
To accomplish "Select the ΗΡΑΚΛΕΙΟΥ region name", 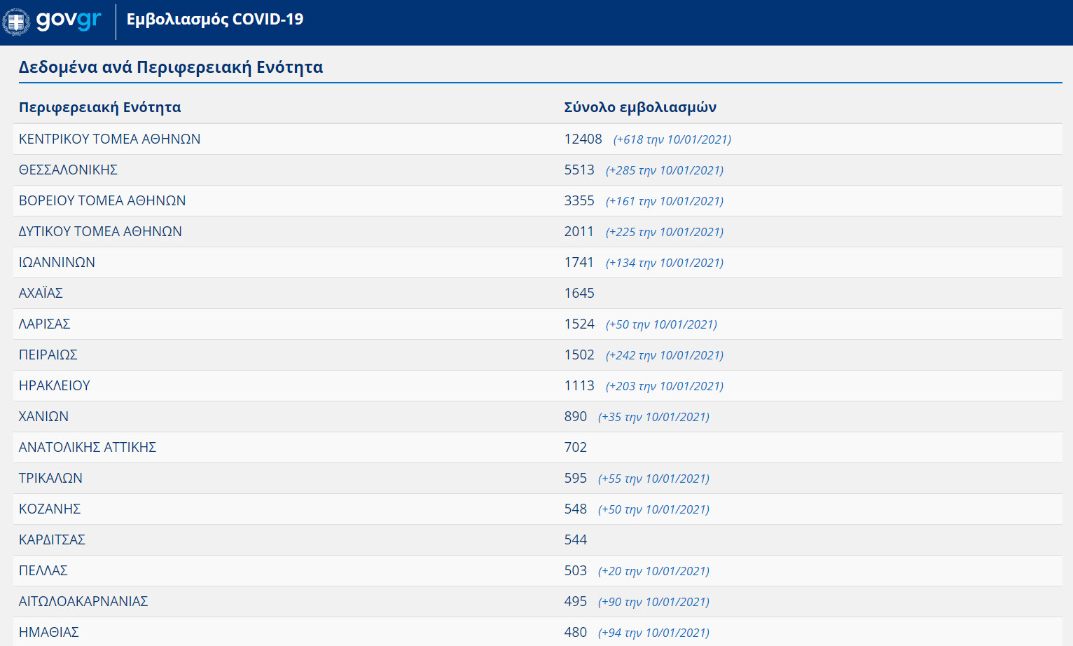I will pyautogui.click(x=55, y=386).
